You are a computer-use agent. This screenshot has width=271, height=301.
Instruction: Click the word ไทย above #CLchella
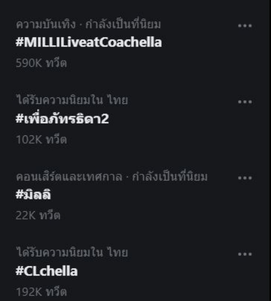(x=117, y=253)
